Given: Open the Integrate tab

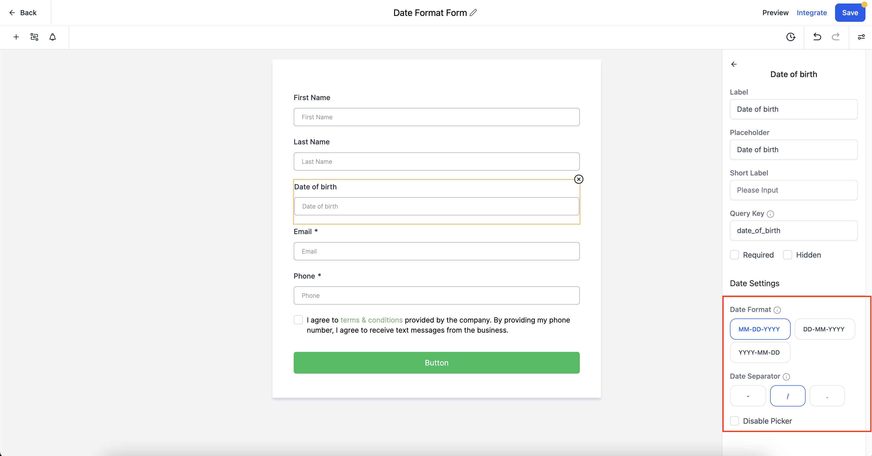Looking at the screenshot, I should [x=811, y=13].
